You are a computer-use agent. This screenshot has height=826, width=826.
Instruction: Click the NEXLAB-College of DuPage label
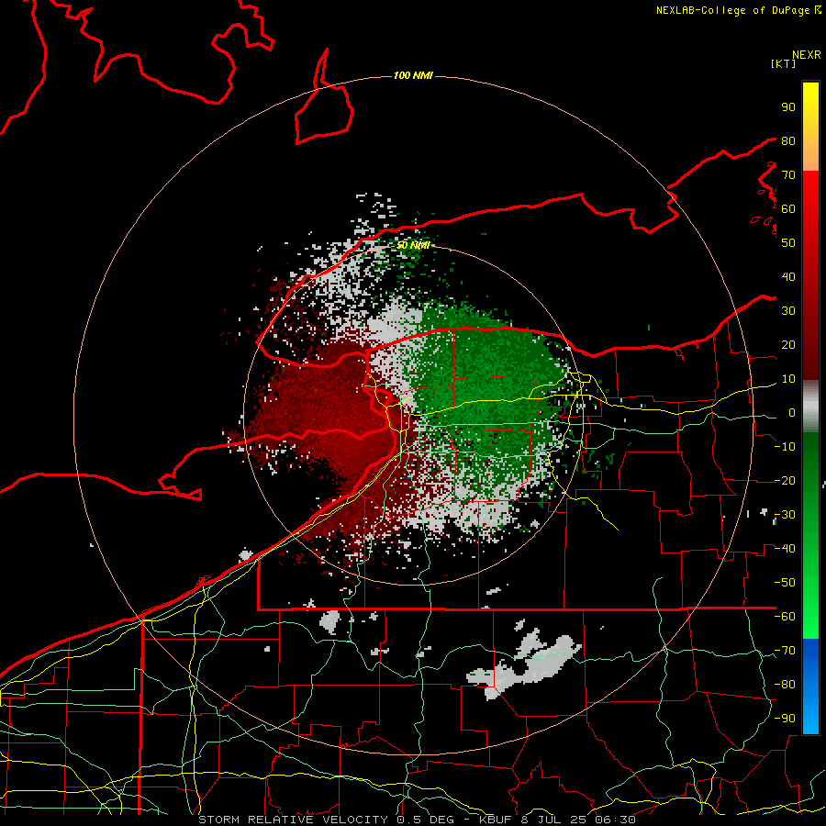tap(732, 10)
